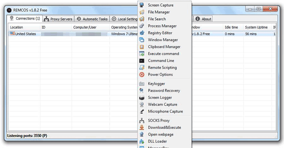Click the Download&Execute arrow icon
The width and height of the screenshot is (284, 148).
tap(142, 127)
